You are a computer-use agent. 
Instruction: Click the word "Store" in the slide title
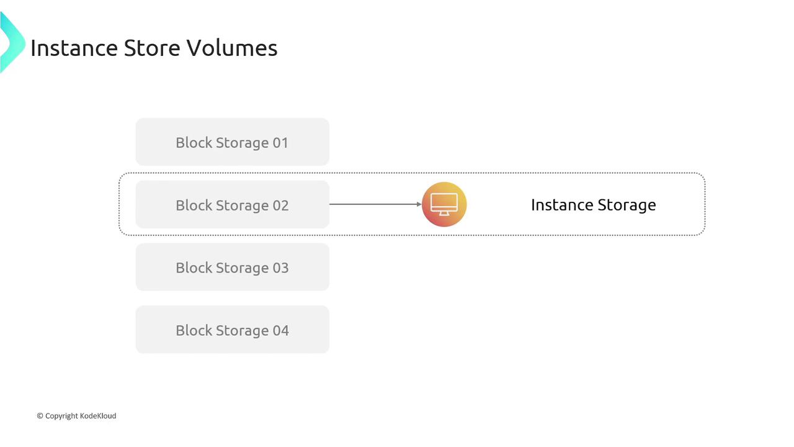pyautogui.click(x=149, y=48)
